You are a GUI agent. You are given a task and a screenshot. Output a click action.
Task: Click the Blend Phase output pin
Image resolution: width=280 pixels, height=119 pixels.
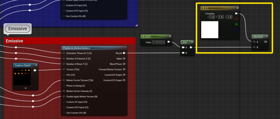click(x=124, y=64)
